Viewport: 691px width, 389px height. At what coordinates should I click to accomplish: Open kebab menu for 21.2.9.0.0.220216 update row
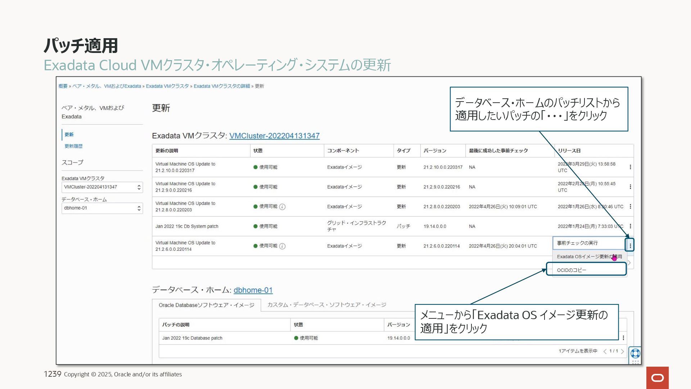tap(630, 187)
